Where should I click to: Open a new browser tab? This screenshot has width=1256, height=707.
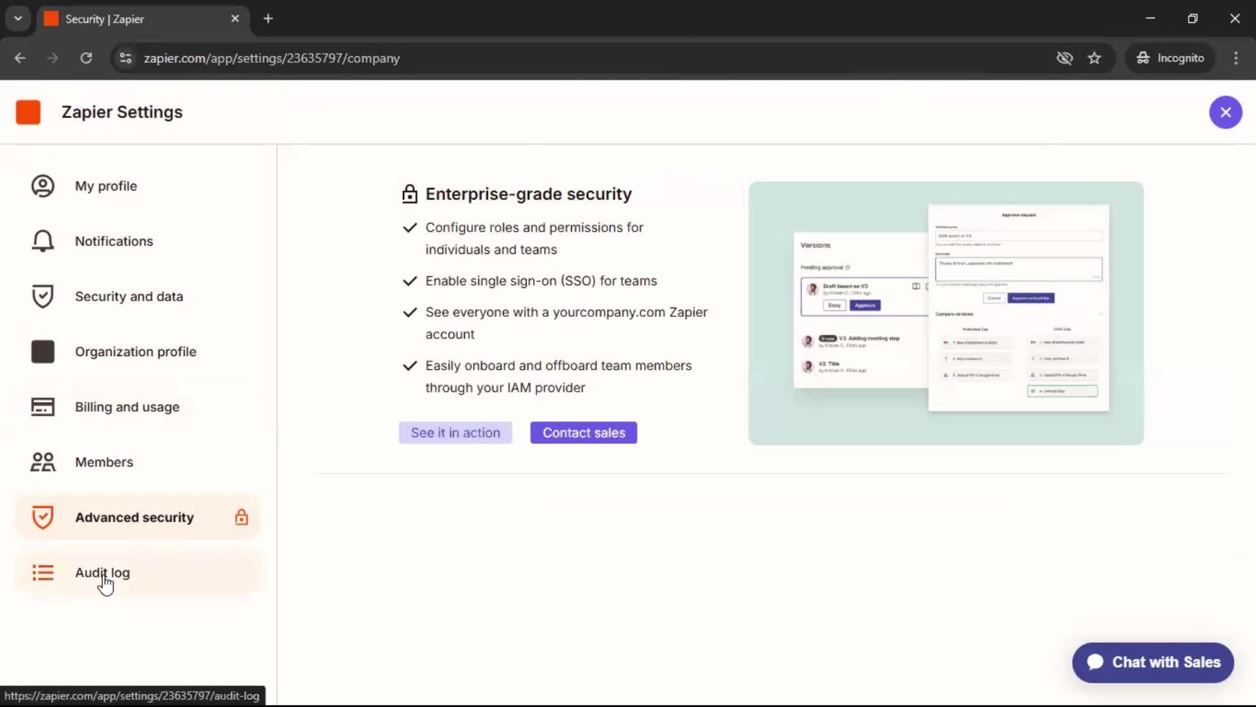coord(268,19)
